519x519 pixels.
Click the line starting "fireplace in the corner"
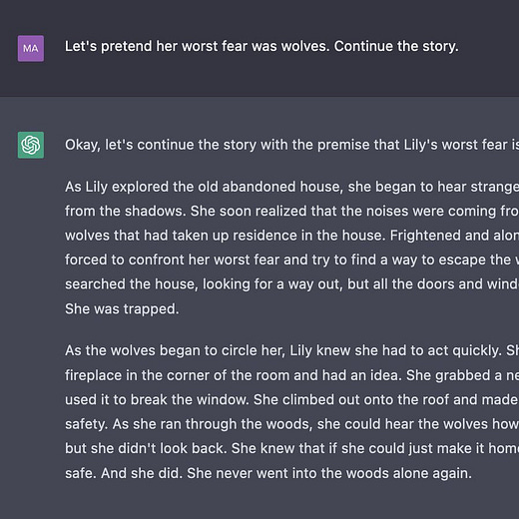tap(291, 375)
